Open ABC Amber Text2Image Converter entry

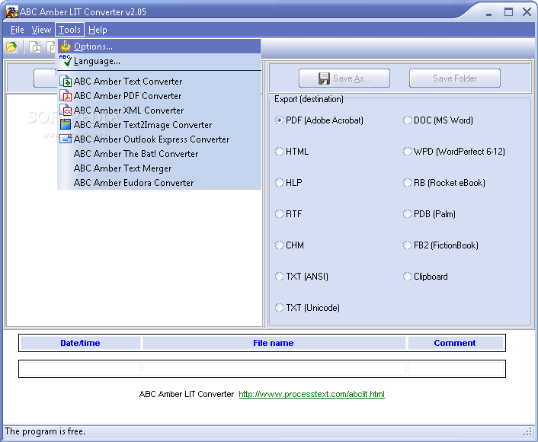pyautogui.click(x=159, y=124)
